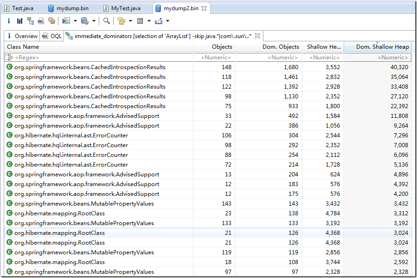417x278 pixels.
Task: Focus the <Numeric> filter under Objects
Action: 214,57
